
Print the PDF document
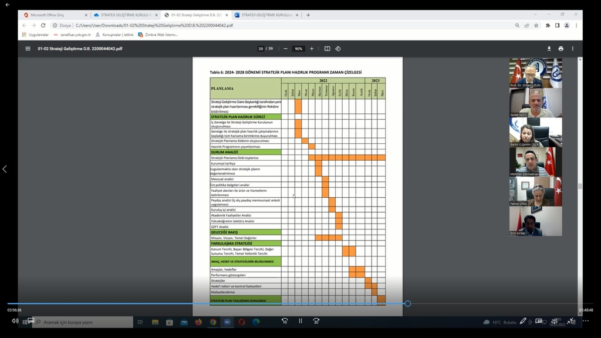[561, 49]
